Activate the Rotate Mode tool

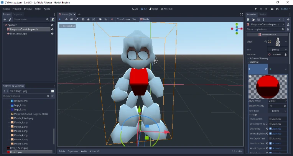(x=71, y=19)
